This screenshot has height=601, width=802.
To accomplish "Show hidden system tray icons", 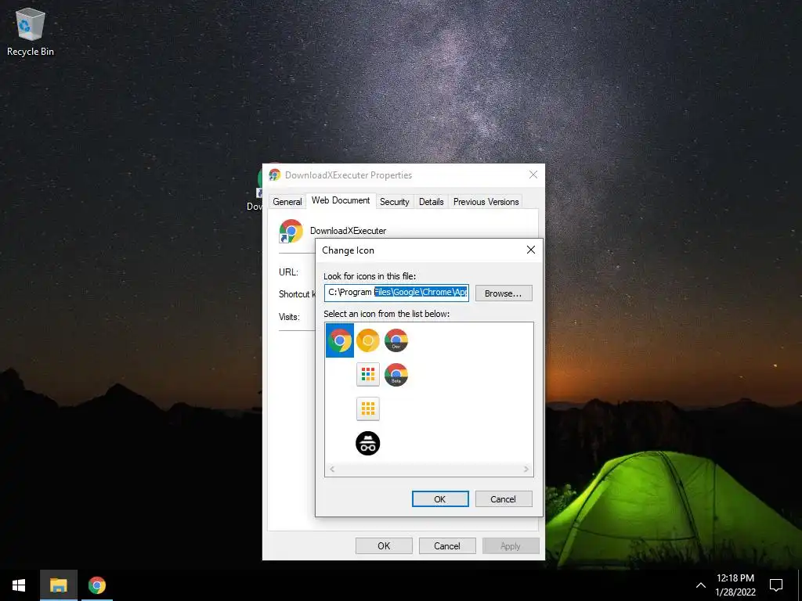I will point(701,585).
